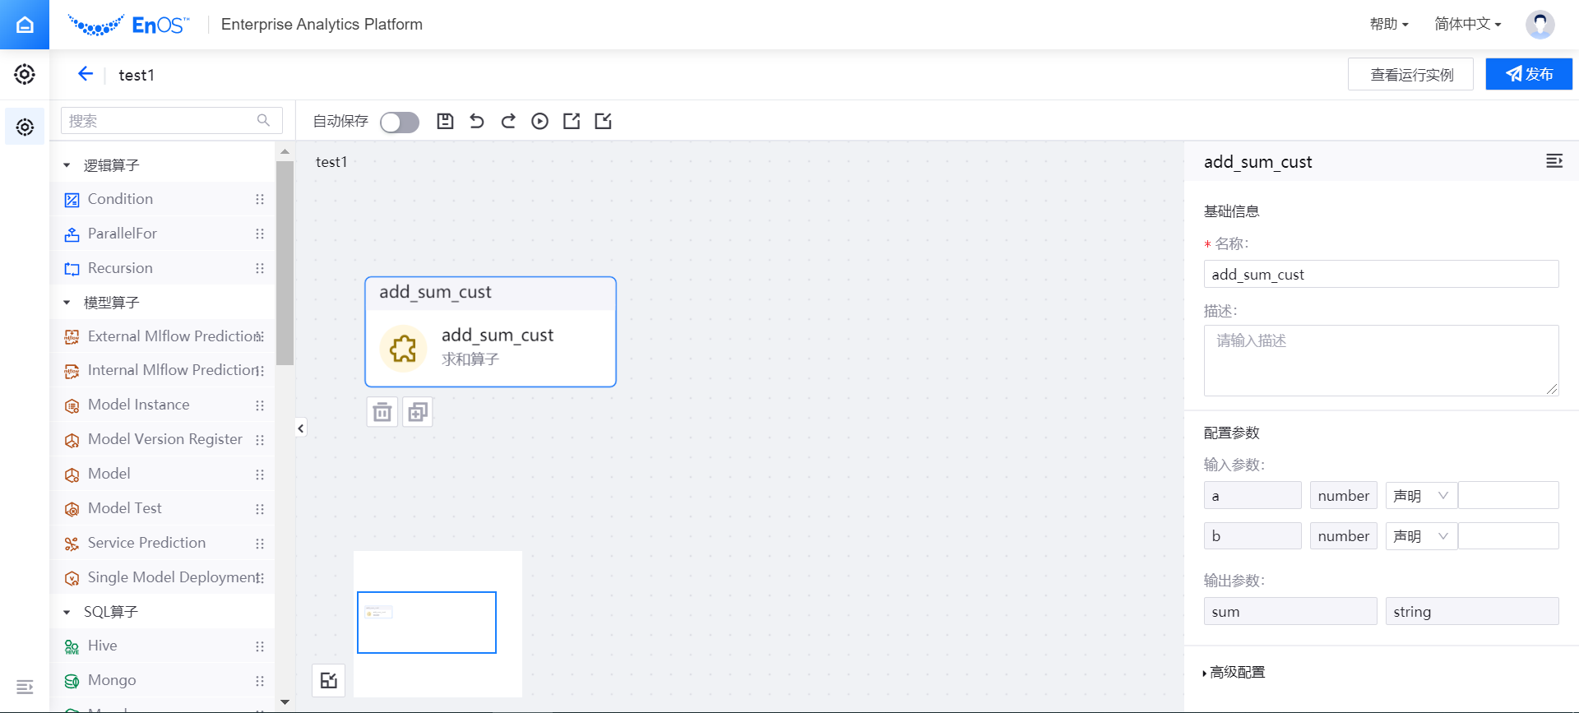The width and height of the screenshot is (1579, 713).
Task: Select the Model Instance operator
Action: pos(163,405)
